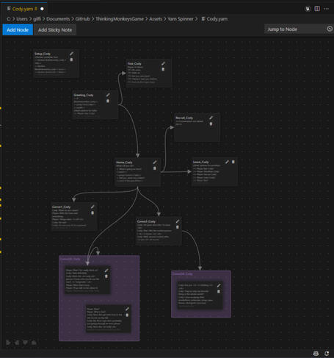Trash the node inside small purple group

219,291
